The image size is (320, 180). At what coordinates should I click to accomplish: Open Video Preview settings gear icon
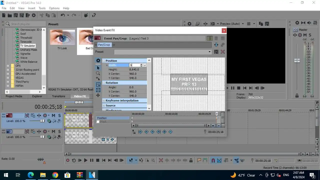189,24
